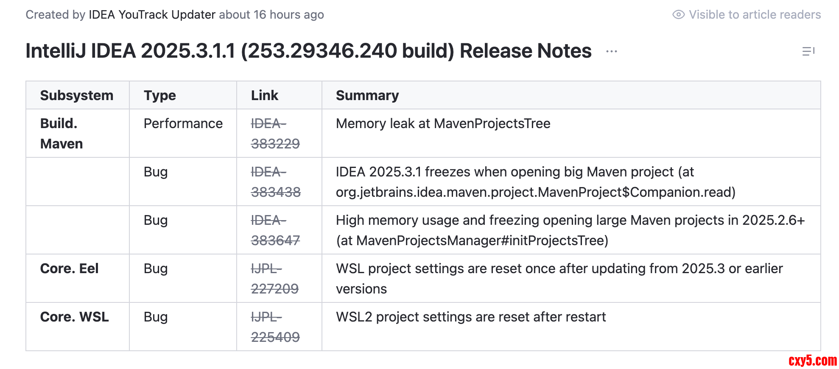Toggle the table of contents icon

[x=808, y=51]
